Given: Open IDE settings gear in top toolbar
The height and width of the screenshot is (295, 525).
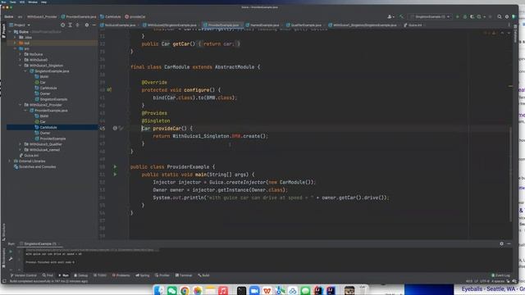Looking at the screenshot, I should 507,16.
